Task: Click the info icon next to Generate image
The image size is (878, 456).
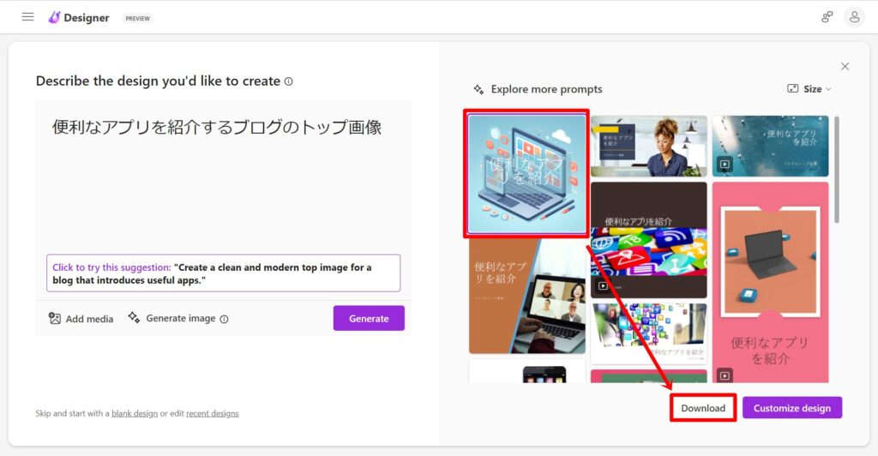Action: click(224, 319)
